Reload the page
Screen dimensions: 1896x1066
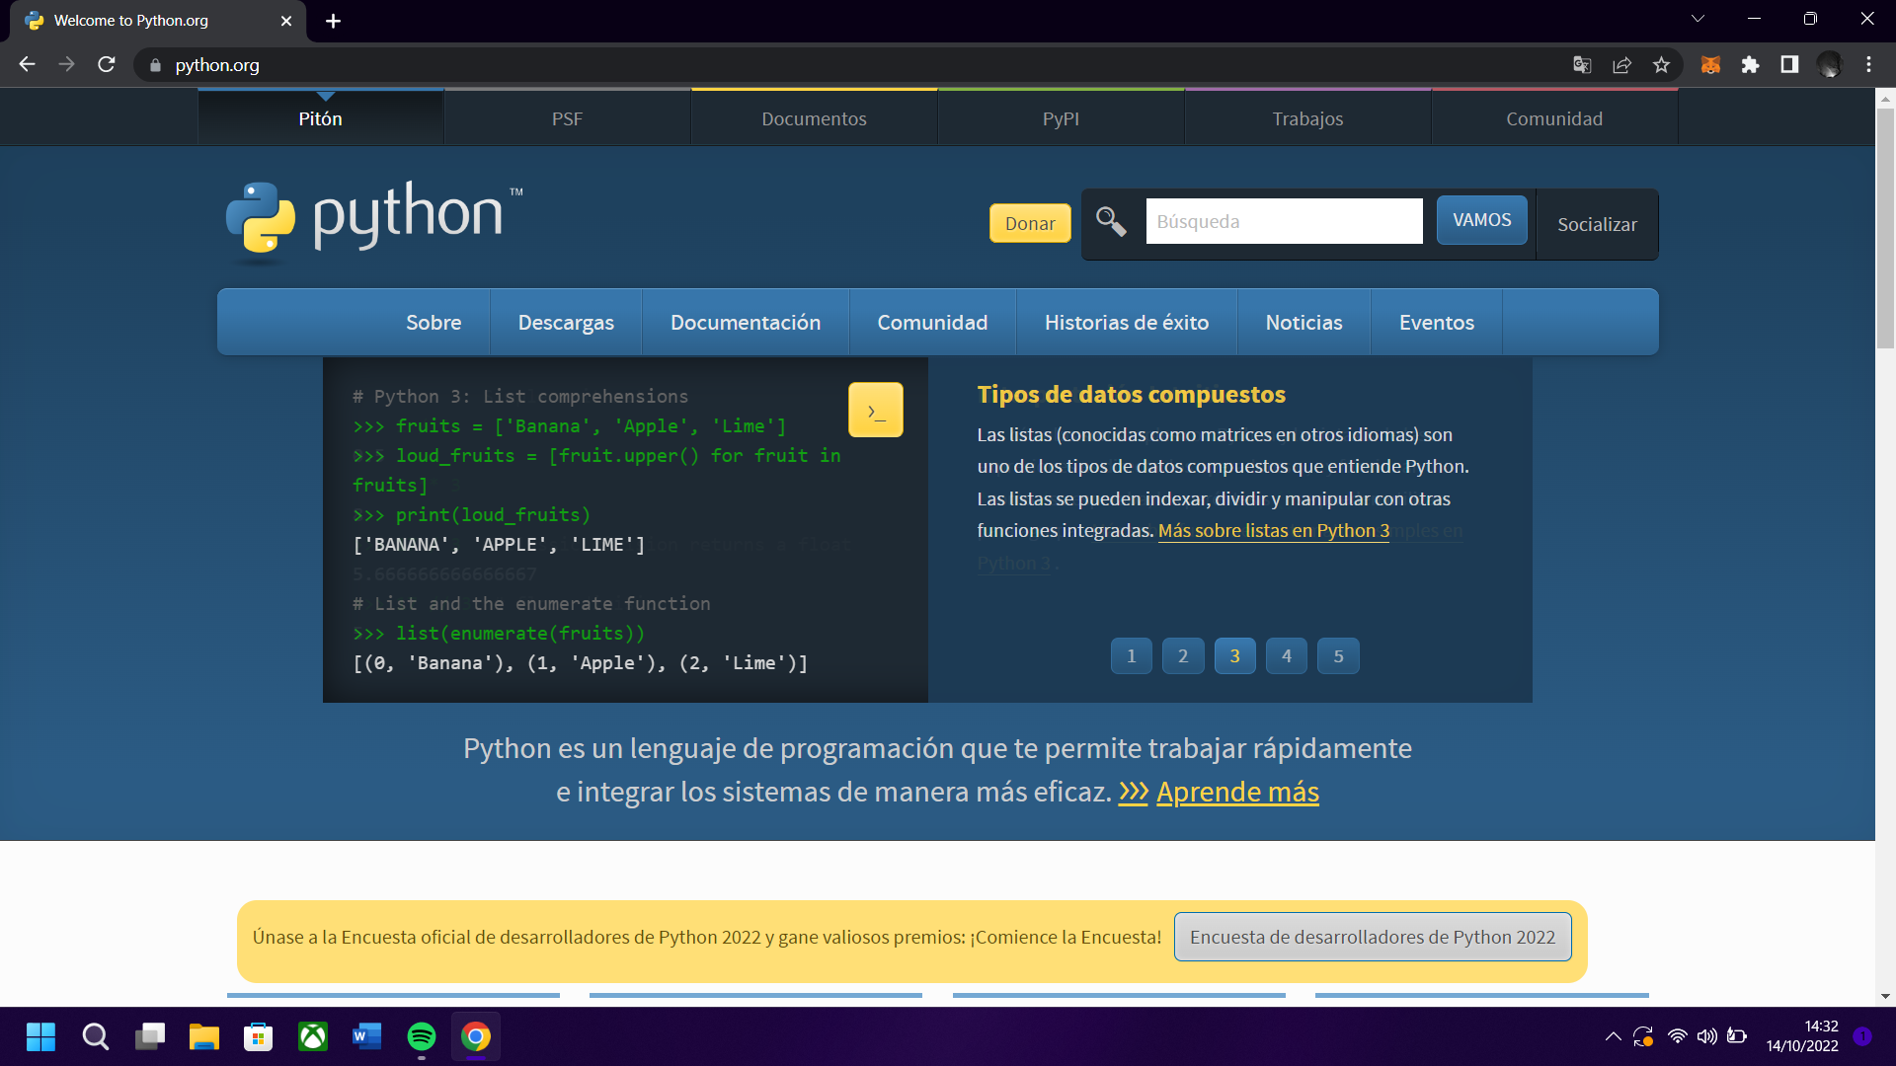(x=107, y=65)
